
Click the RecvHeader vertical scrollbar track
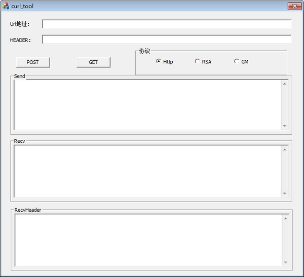point(285,240)
